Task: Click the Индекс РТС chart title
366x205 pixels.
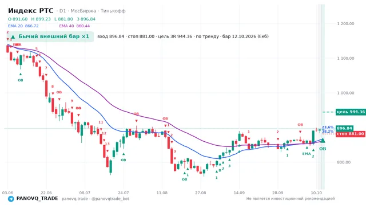Action: tap(30, 11)
